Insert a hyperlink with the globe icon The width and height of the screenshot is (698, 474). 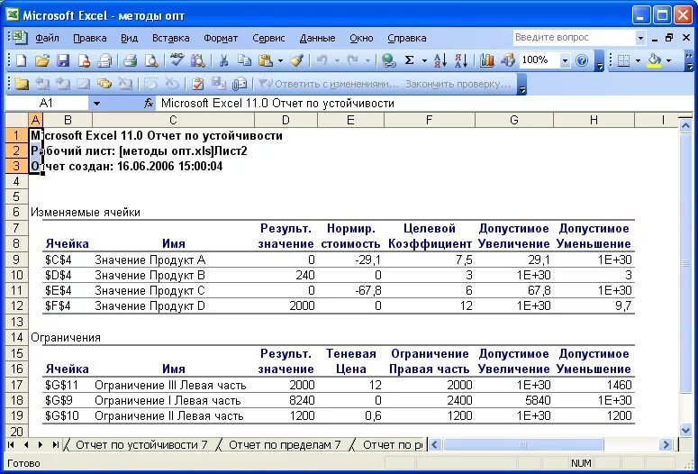pos(388,60)
